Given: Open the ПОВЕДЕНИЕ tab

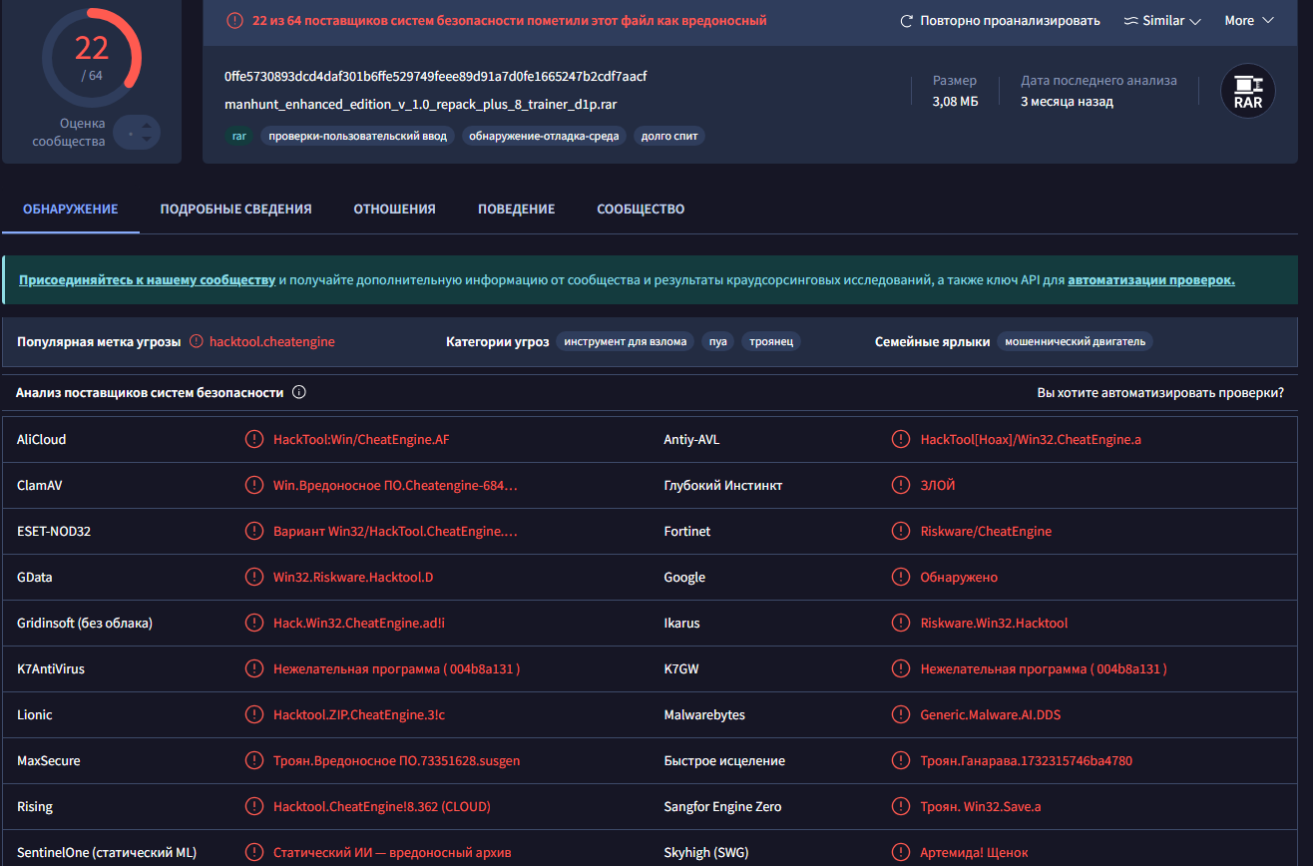Looking at the screenshot, I should pyautogui.click(x=516, y=210).
